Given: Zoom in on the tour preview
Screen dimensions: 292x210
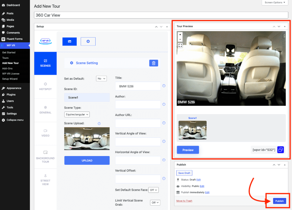Looking at the screenshot, I should [180, 35].
